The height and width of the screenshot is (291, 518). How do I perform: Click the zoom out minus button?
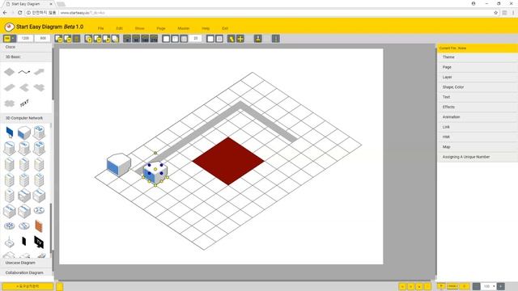coord(477,286)
